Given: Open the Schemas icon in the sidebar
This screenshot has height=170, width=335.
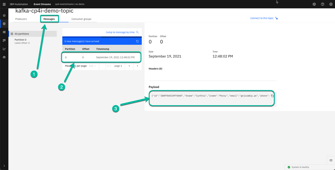Looking at the screenshot, I should [x=4, y=32].
